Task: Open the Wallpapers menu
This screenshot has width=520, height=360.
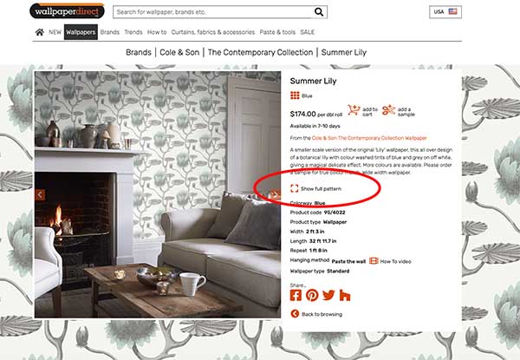Action: coord(81,32)
